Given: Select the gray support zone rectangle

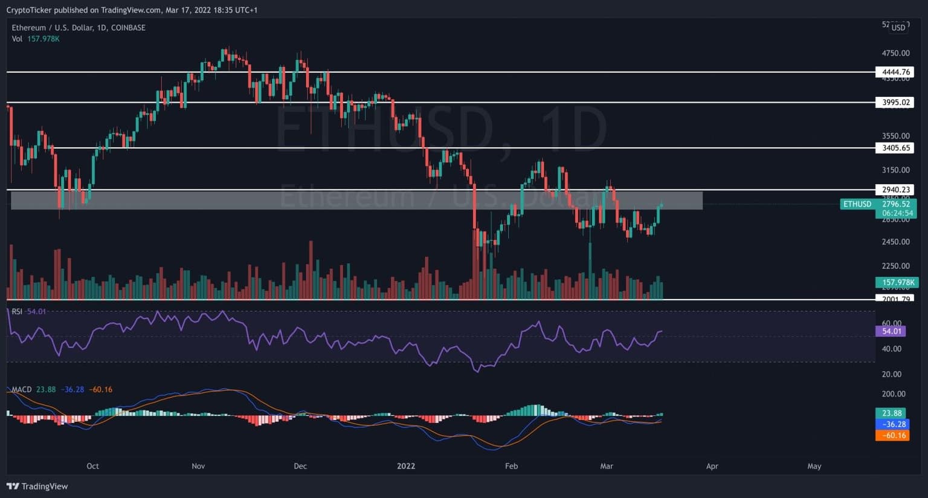Looking at the screenshot, I should tap(356, 200).
